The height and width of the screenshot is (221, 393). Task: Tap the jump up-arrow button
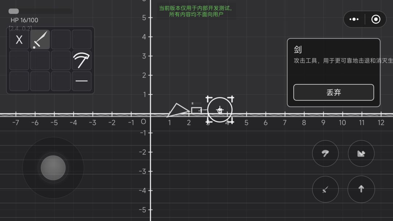coord(361,189)
